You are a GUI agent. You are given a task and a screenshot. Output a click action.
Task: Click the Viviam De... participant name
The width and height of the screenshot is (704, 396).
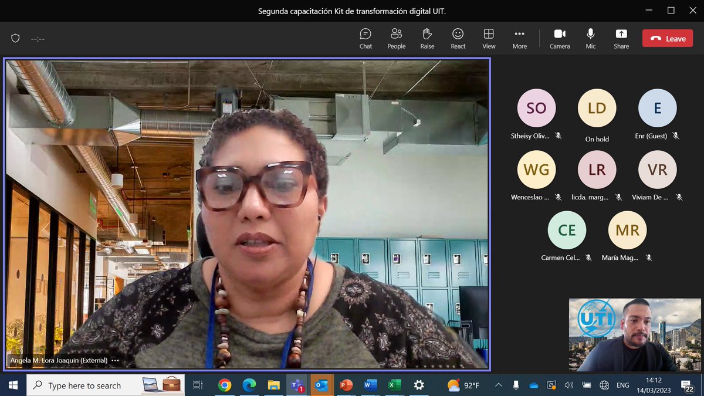pos(650,197)
